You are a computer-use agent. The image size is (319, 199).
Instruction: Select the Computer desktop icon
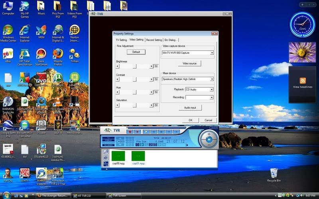pyautogui.click(x=8, y=8)
